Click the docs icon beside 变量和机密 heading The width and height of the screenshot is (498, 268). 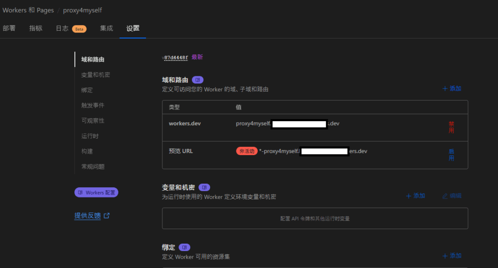[204, 187]
